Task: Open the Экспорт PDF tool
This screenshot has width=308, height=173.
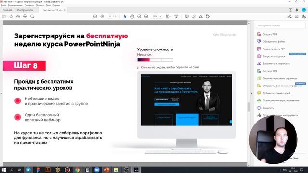Action: click(x=267, y=71)
